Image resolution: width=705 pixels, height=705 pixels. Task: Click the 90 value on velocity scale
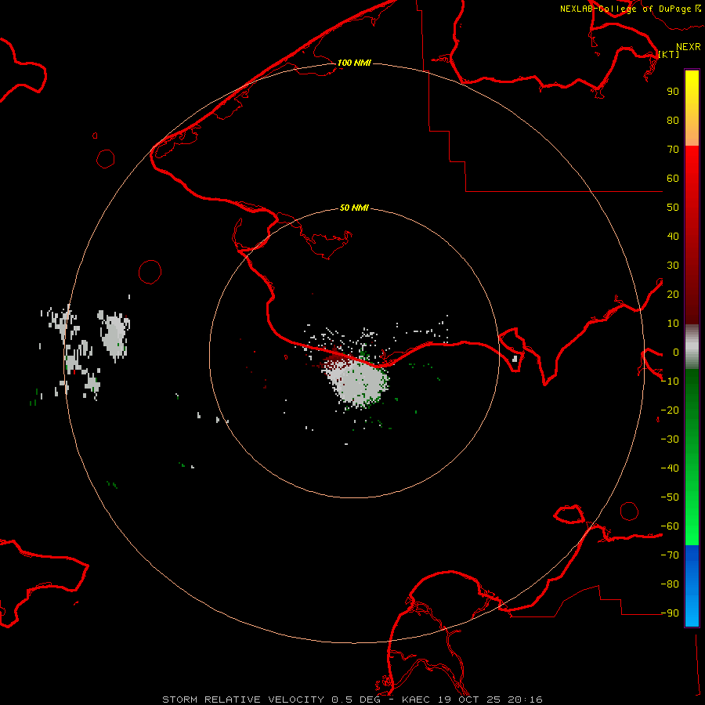[673, 92]
